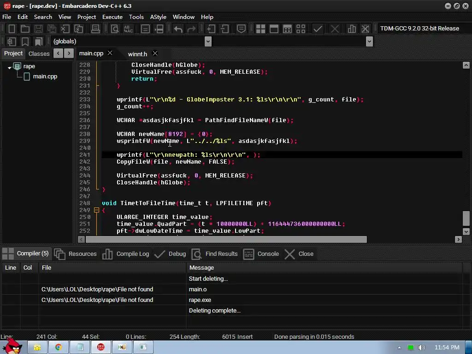Viewport: 472px width, 354px height.
Task: Open the Compile Log bottom tab
Action: (x=126, y=254)
